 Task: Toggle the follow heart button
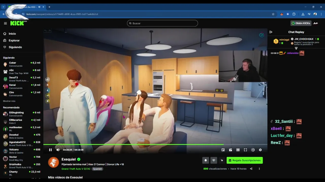(214, 160)
